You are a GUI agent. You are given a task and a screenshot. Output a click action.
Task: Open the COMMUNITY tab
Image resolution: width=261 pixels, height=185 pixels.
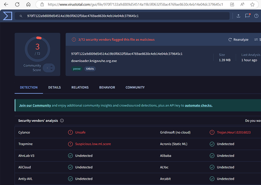pyautogui.click(x=135, y=87)
